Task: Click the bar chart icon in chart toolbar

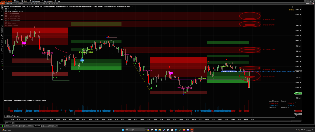Action: (32, 3)
